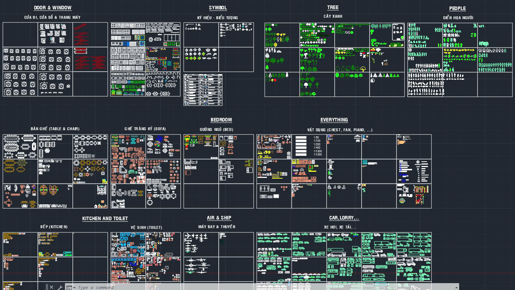
Task: Pick the white scale bars block in EVERYTHING panel
Action: pyautogui.click(x=301, y=146)
